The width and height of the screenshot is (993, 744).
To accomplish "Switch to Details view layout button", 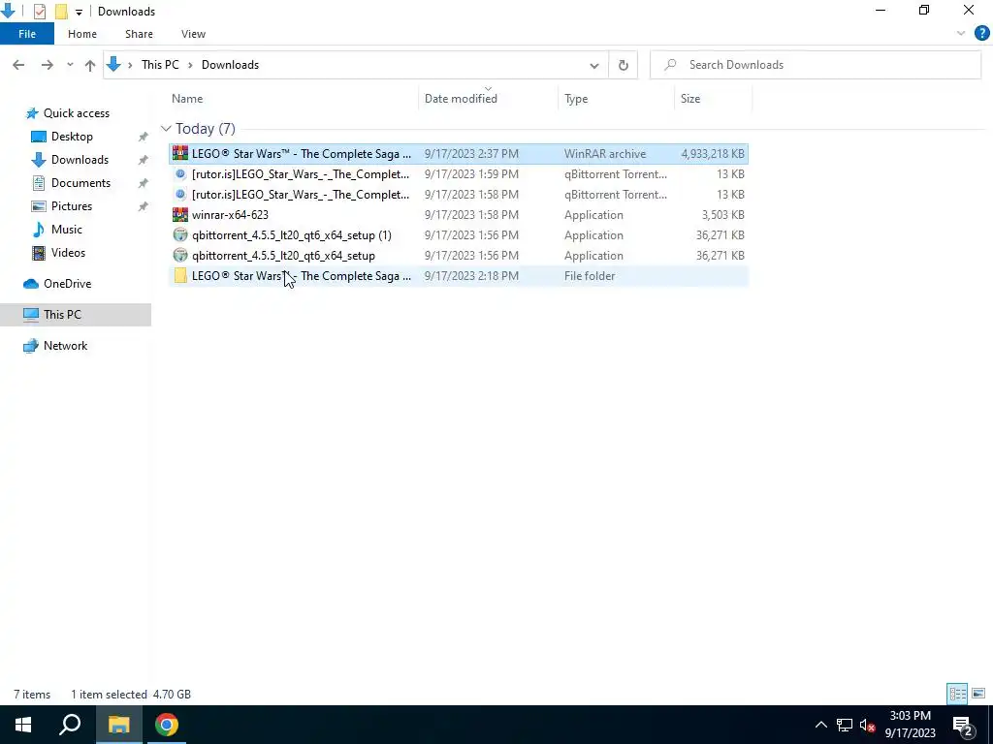I will click(957, 694).
